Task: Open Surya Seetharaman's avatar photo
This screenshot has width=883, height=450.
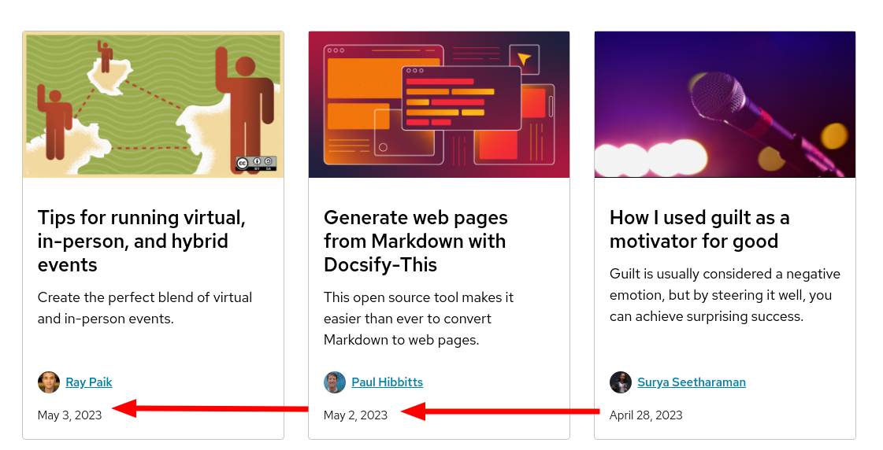Action: coord(621,382)
